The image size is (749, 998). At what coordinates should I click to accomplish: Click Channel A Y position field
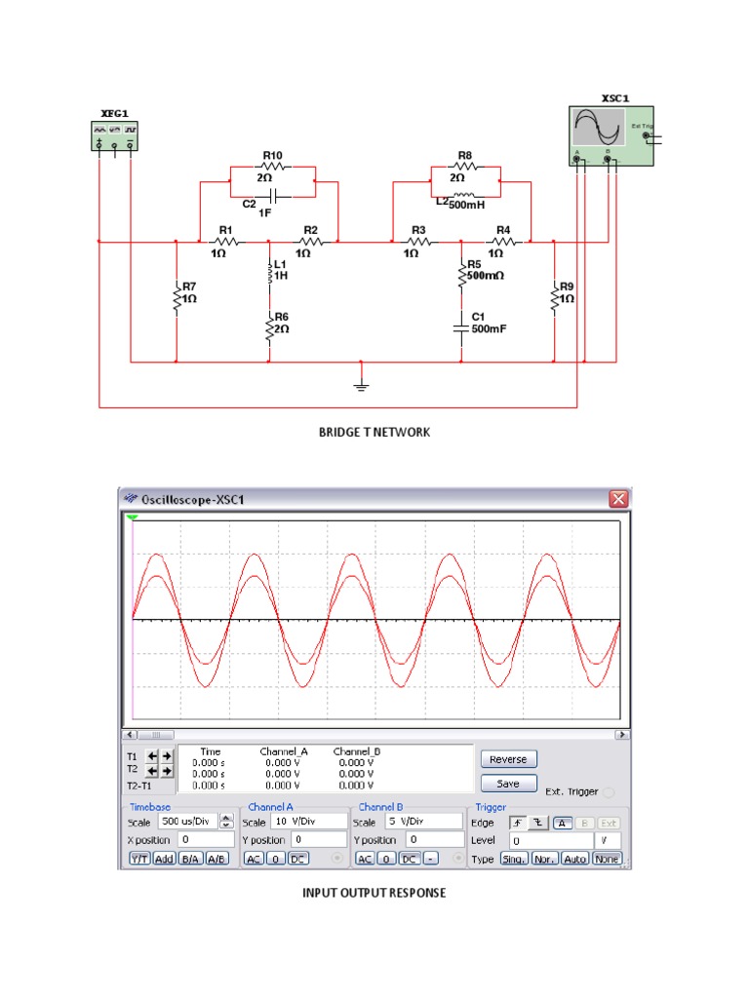(319, 839)
